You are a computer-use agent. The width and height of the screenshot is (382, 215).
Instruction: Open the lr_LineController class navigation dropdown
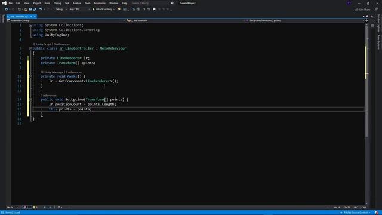point(186,21)
